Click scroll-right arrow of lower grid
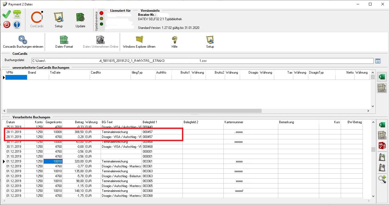Screen dimensions: 389x205 click(369, 201)
